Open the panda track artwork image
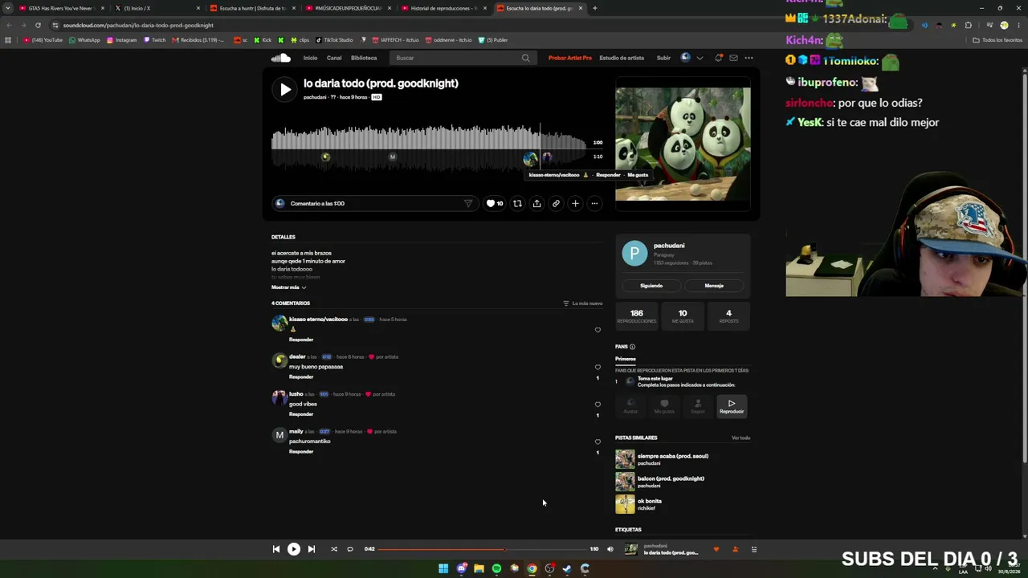Screen dimensions: 1028x578 pyautogui.click(x=683, y=144)
